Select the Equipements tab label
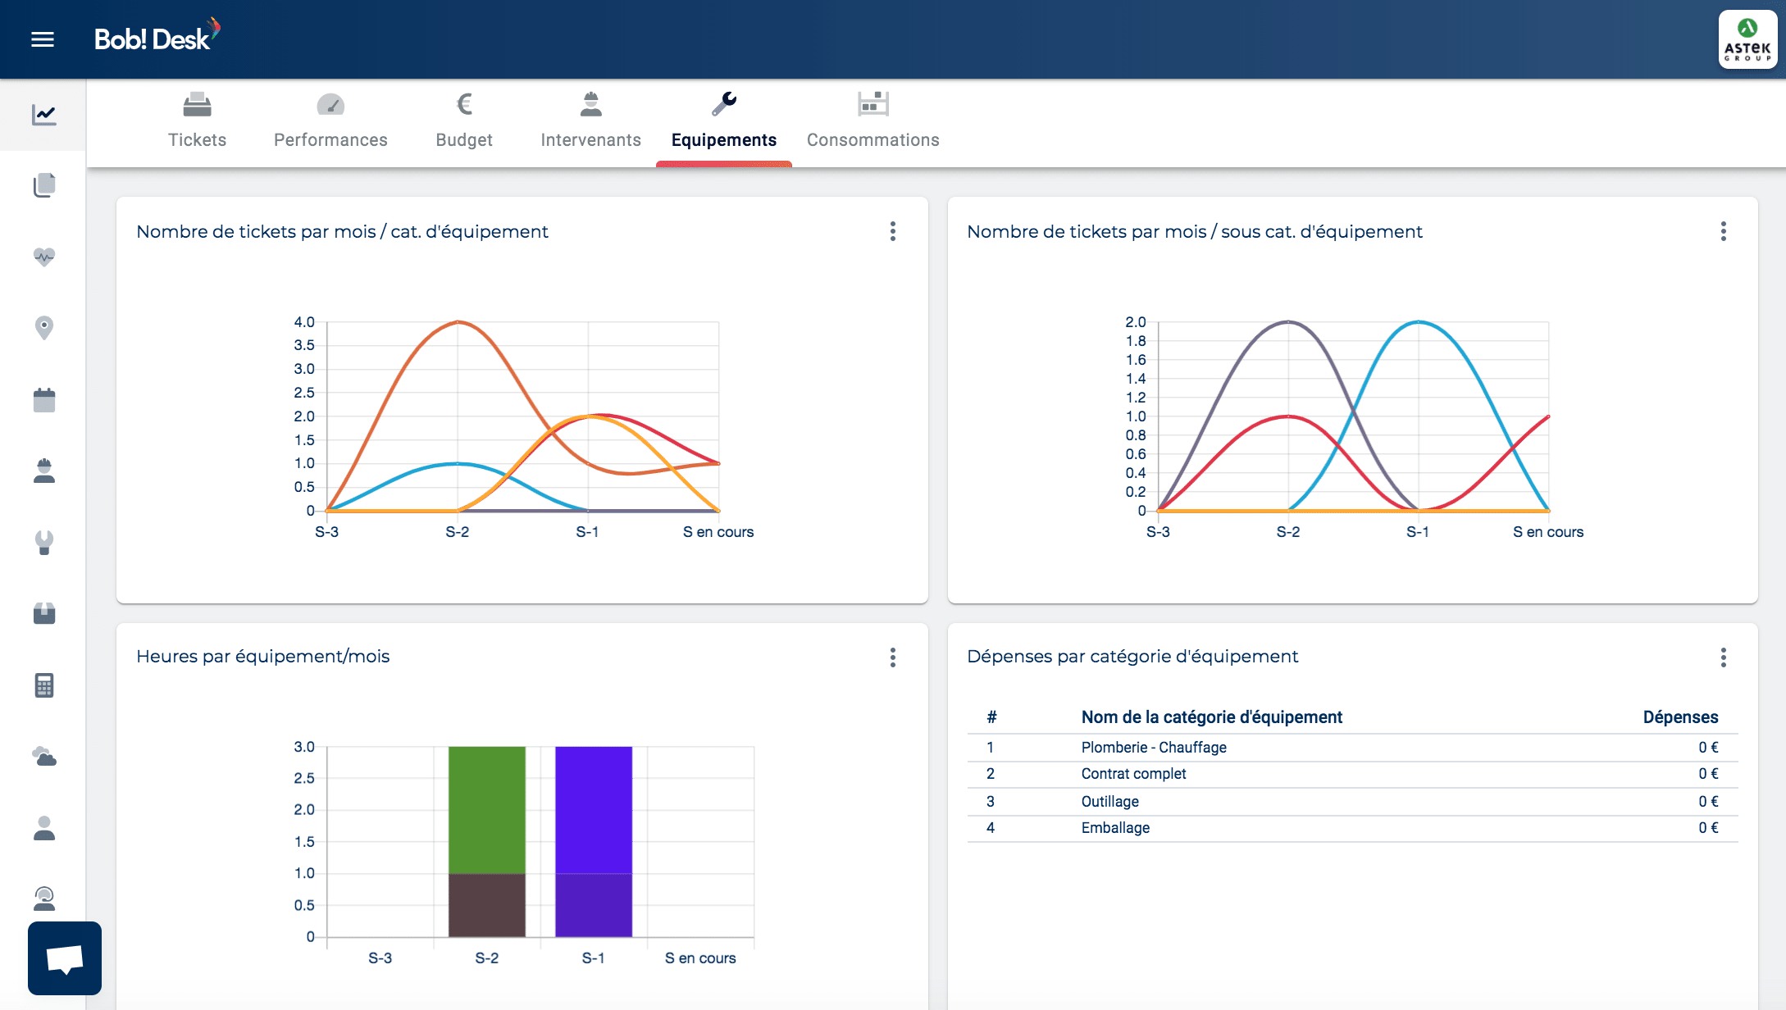Viewport: 1786px width, 1010px height. click(723, 140)
